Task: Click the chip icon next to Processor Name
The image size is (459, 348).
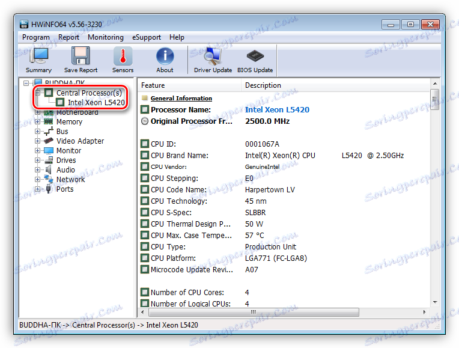Action: (145, 109)
